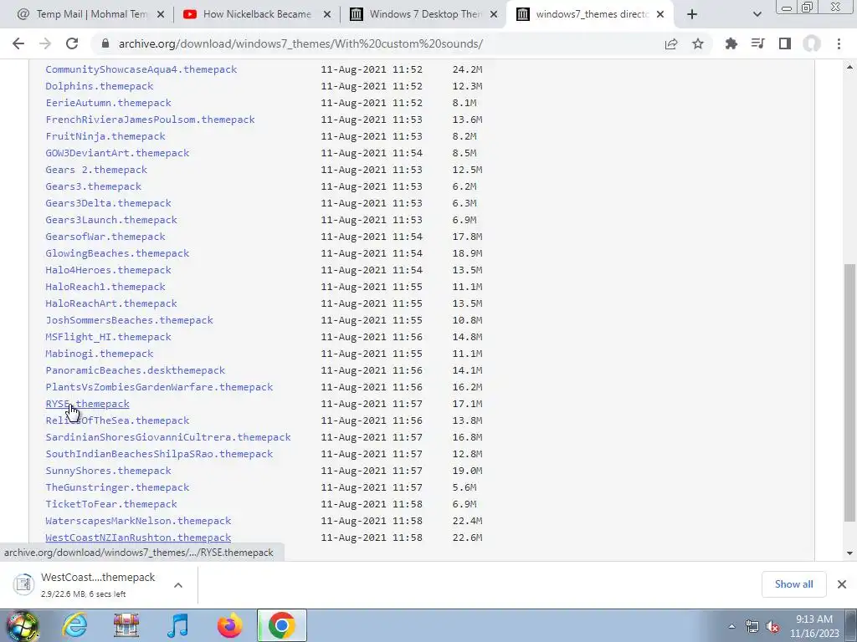The height and width of the screenshot is (642, 857).
Task: Download Dolphins.themepack
Action: (x=100, y=86)
